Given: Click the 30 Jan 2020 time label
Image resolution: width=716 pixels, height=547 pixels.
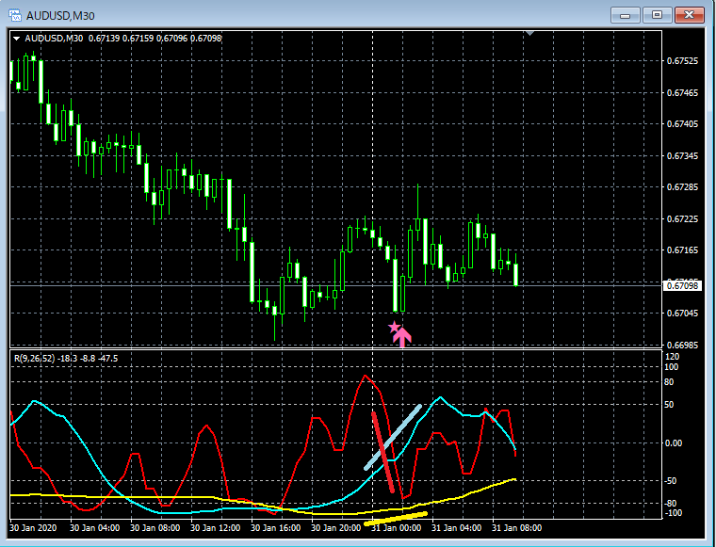Looking at the screenshot, I should [33, 528].
